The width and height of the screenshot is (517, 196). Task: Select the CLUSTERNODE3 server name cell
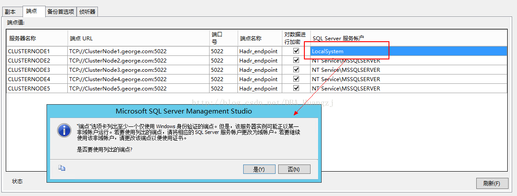[x=37, y=70]
